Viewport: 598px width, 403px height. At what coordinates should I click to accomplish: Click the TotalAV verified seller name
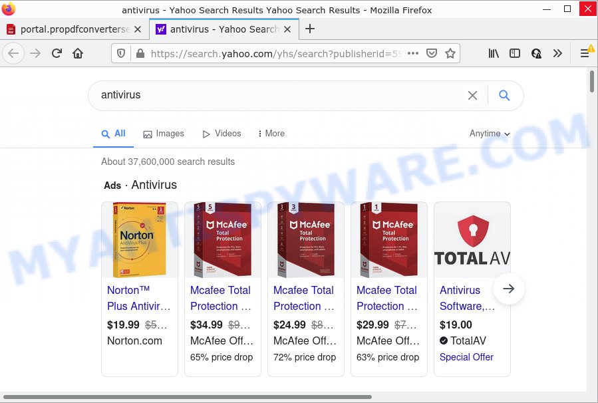coord(468,341)
